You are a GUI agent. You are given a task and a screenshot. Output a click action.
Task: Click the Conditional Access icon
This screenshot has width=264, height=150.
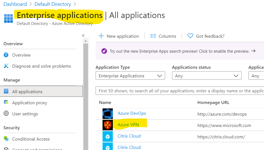pyautogui.click(x=6, y=139)
